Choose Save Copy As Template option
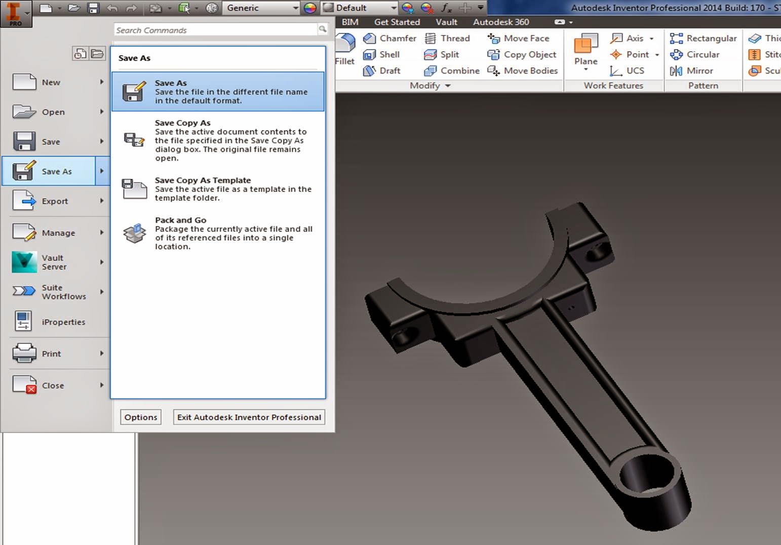Screen dimensions: 781x545 pos(218,189)
